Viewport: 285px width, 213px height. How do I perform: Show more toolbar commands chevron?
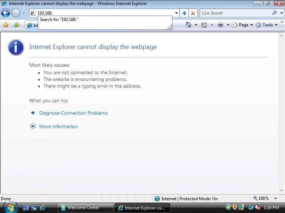point(282,22)
